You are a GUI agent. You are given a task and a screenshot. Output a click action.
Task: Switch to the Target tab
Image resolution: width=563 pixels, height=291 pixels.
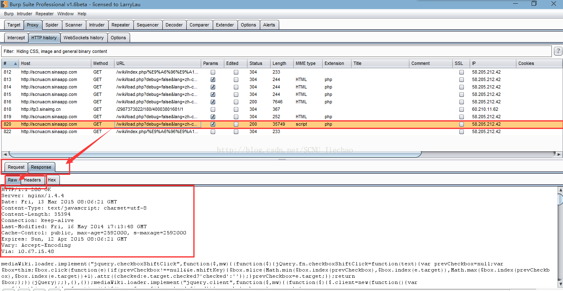[14, 25]
